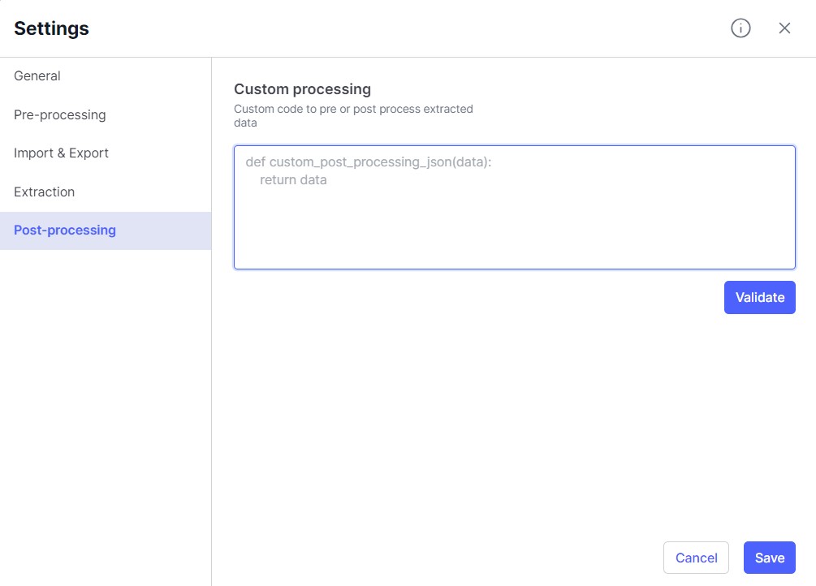Screen dimensions: 816x586
Task: Click the 'return data' placeholder line
Action: coord(293,180)
